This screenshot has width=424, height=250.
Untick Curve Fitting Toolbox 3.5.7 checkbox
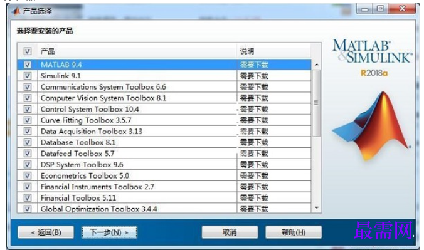(28, 120)
